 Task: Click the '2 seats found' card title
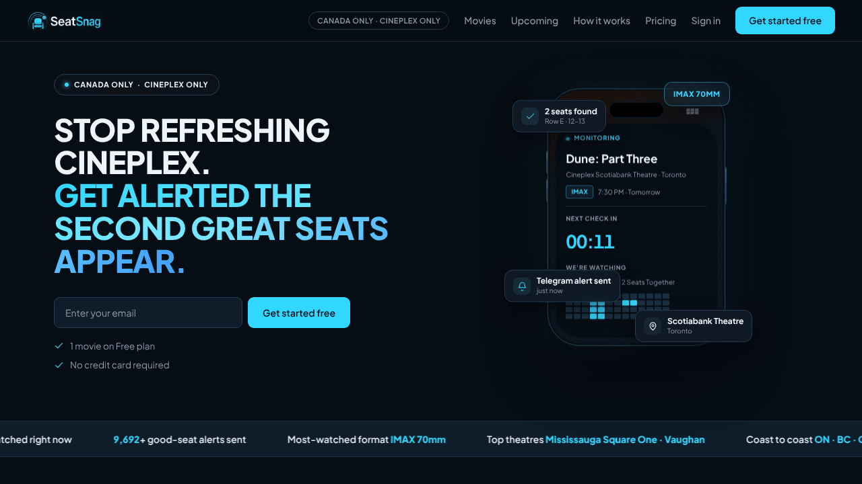571,112
